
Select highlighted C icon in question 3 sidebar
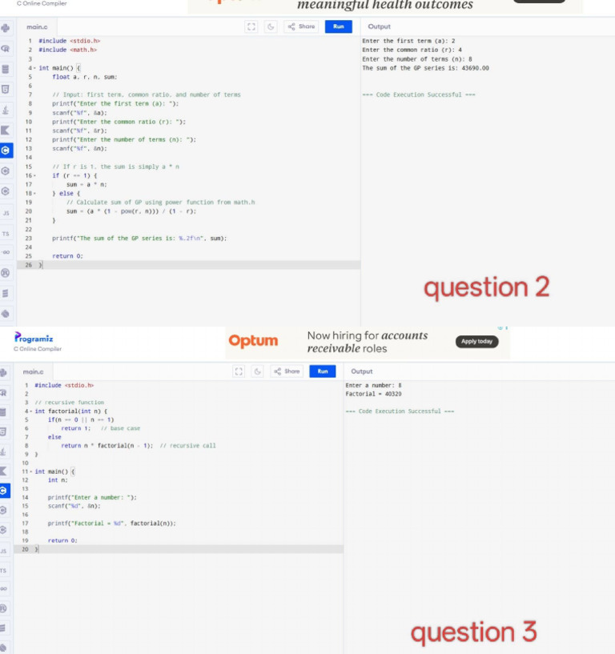pyautogui.click(x=4, y=491)
